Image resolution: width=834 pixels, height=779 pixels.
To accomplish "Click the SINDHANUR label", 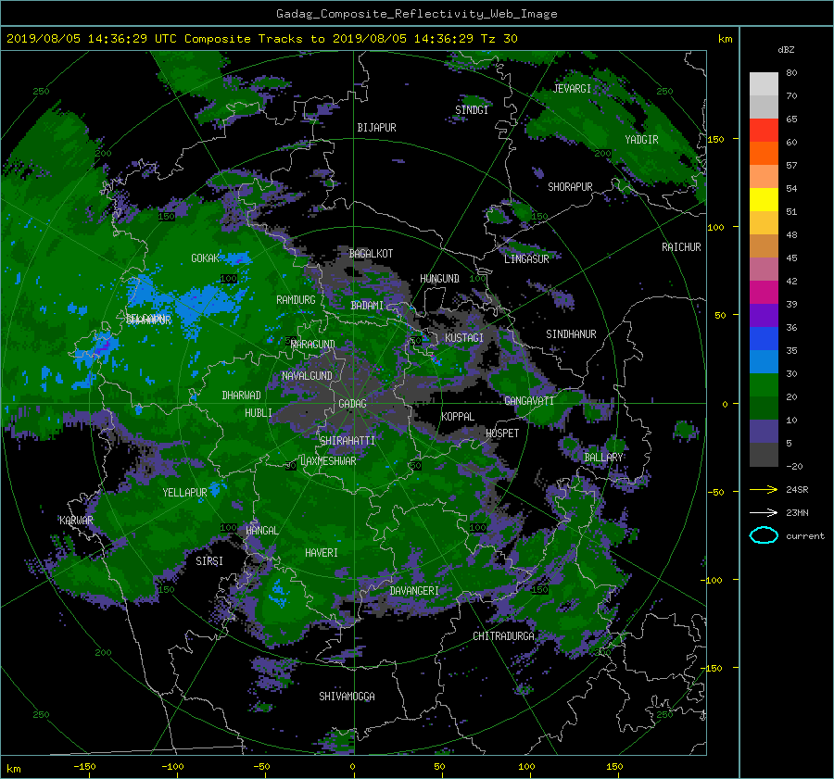I will tap(571, 334).
